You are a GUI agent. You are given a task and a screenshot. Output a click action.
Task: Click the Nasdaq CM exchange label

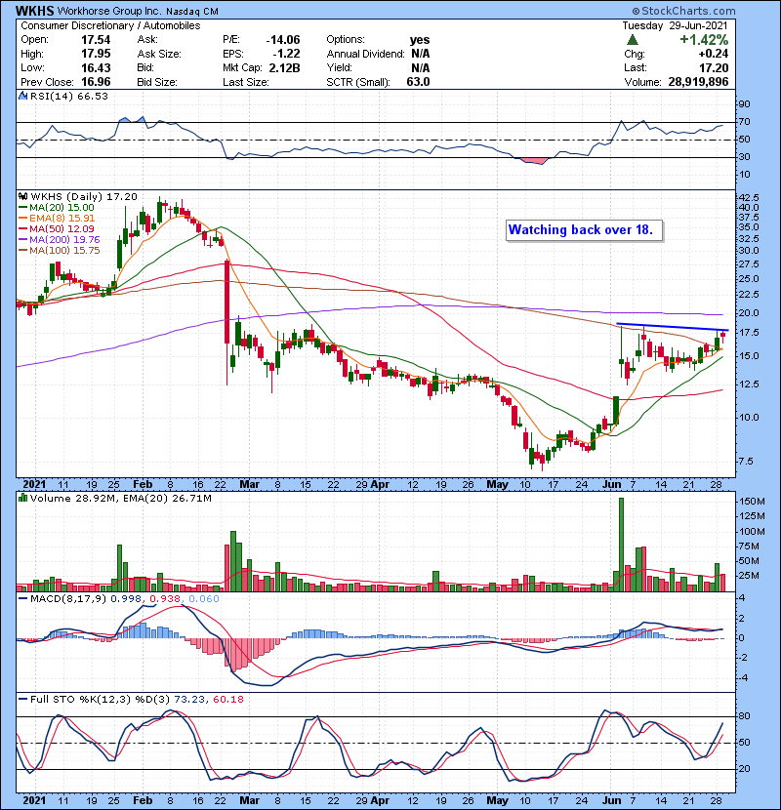pos(192,12)
